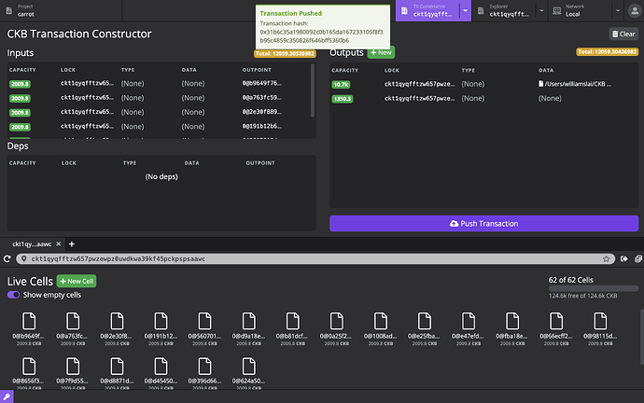Click the Network Local icon
The image size is (644, 403).
tap(557, 10)
